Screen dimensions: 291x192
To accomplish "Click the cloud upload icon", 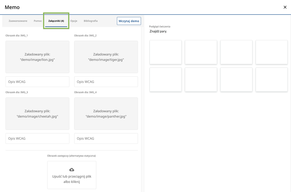I will (72, 170).
